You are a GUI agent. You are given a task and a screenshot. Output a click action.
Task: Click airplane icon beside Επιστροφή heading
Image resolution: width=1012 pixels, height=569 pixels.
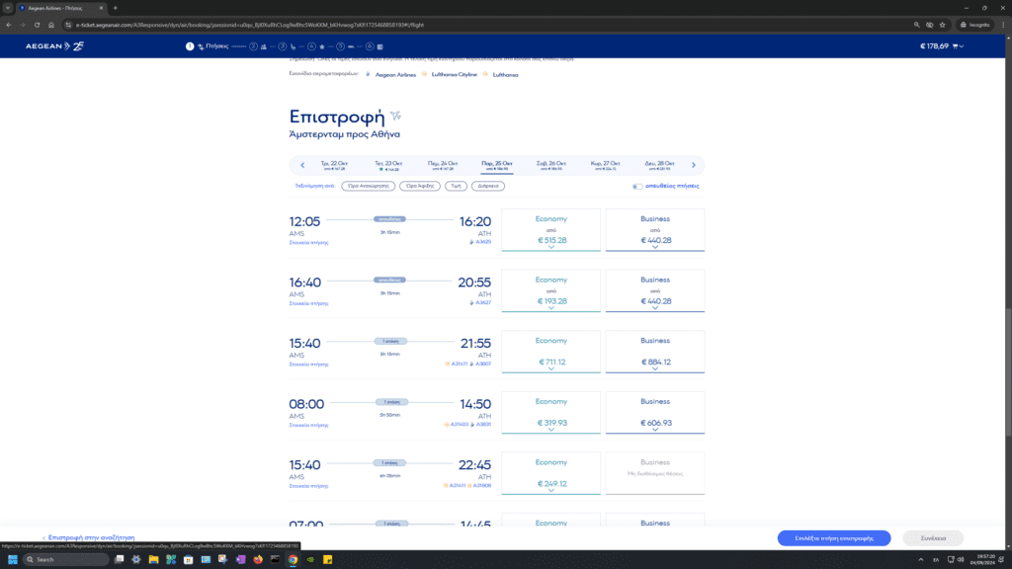tap(395, 116)
